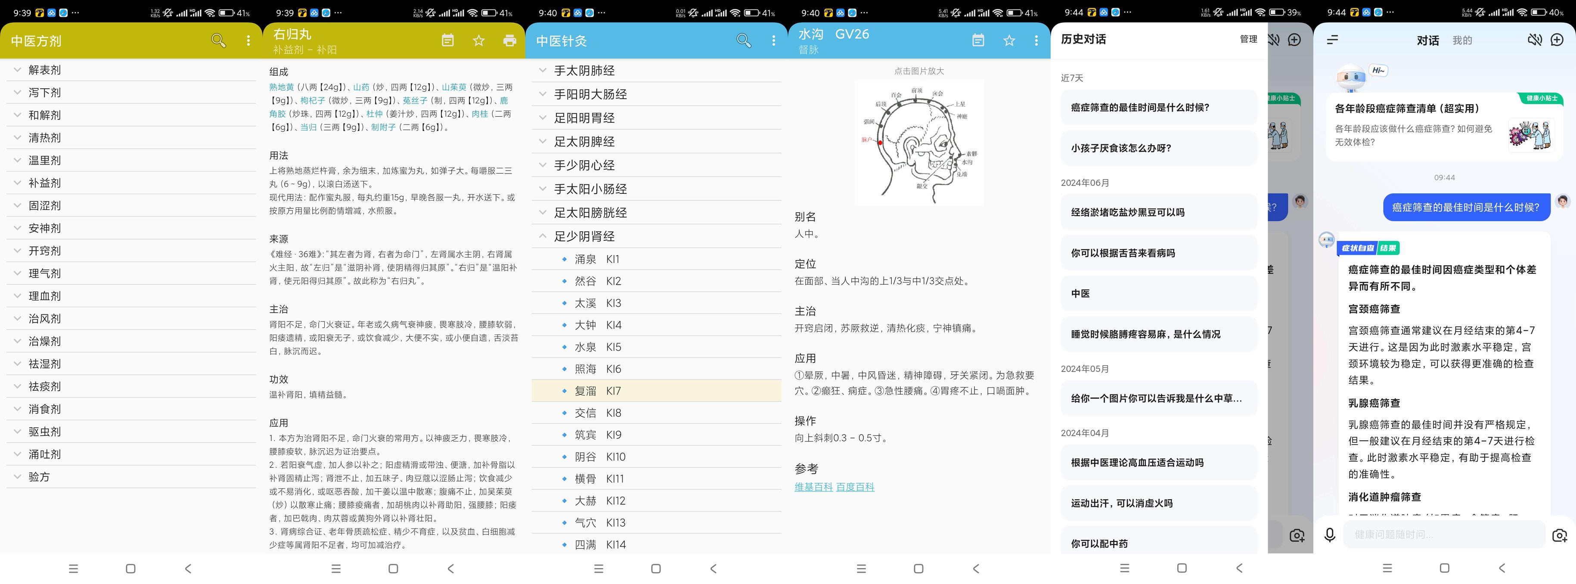Start new chat with plus icon in 对话 header
The image size is (1576, 584).
[1557, 40]
